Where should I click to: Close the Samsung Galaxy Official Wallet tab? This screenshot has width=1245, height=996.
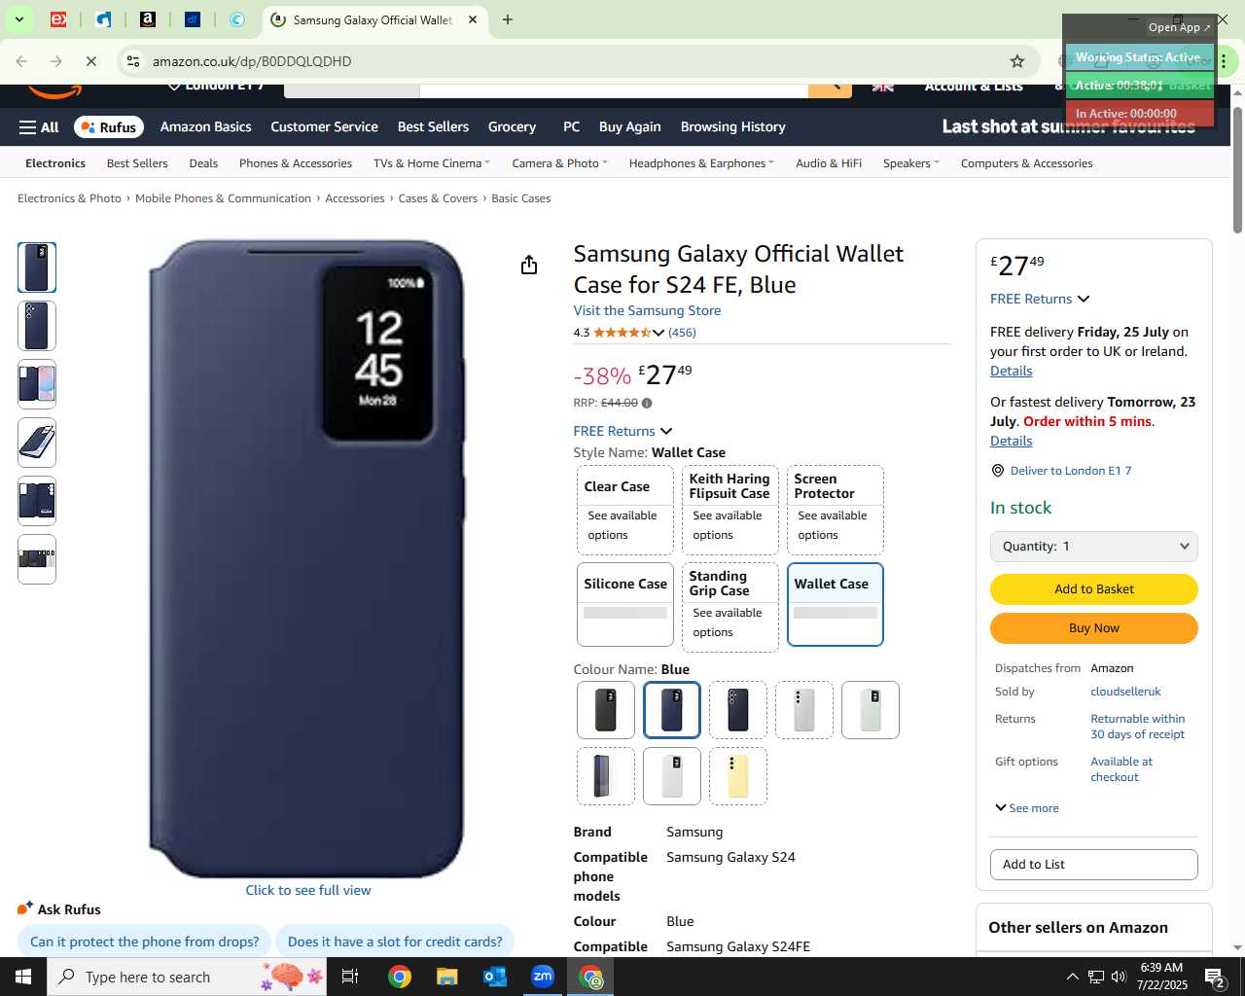473,19
